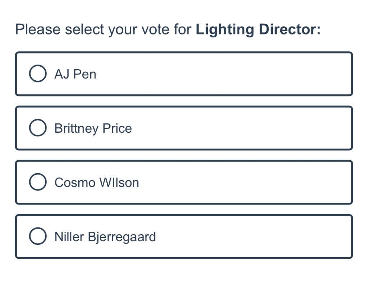This screenshot has width=368, height=296.
Task: Cast vote for Brittney Price
Action: click(x=38, y=128)
